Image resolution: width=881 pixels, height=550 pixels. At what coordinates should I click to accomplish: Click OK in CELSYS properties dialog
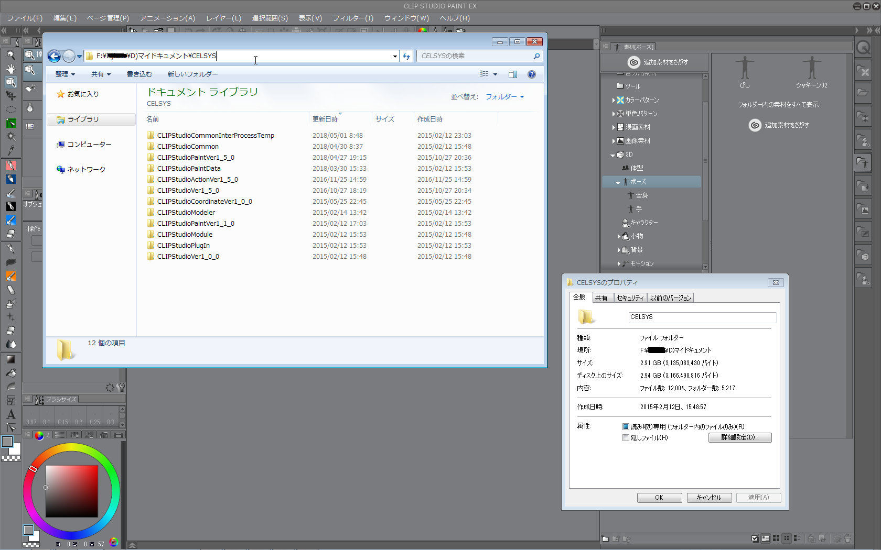(x=659, y=498)
